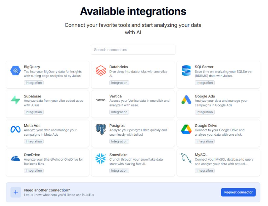Click the Integration tag under BigQuery

pyautogui.click(x=34, y=83)
